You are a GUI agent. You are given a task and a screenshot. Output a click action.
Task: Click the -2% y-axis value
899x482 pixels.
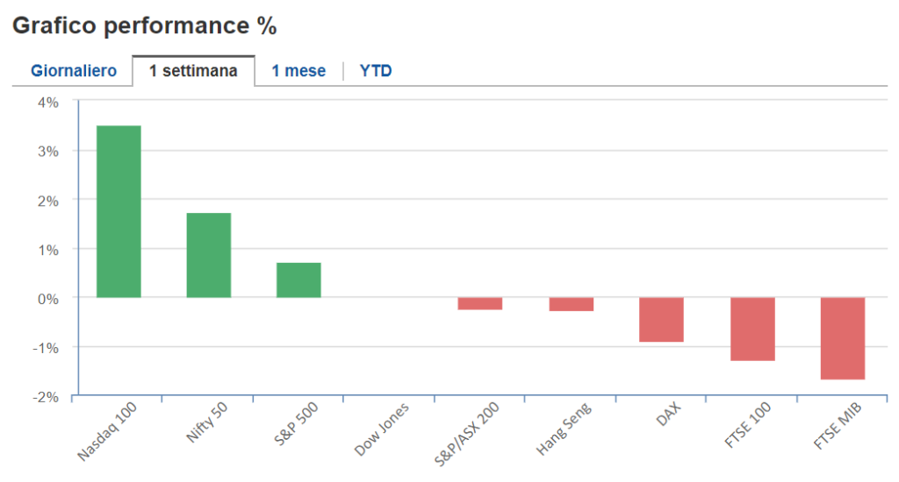tap(46, 397)
